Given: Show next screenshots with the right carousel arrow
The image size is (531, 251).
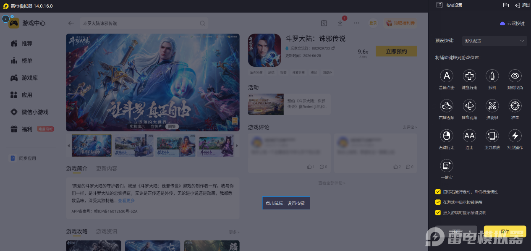Looking at the screenshot, I should coord(237,146).
